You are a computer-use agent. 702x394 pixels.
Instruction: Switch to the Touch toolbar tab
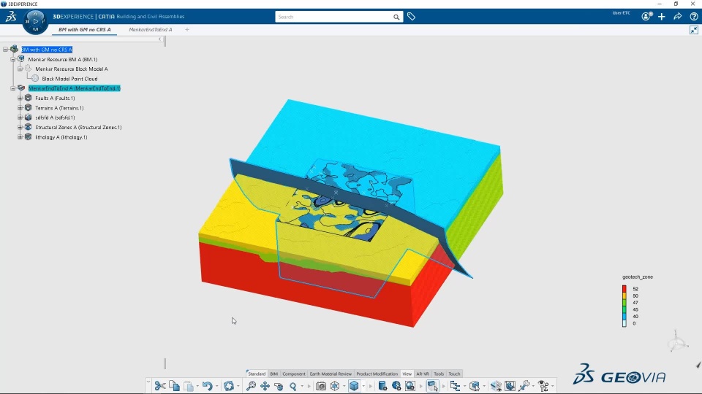(x=454, y=374)
